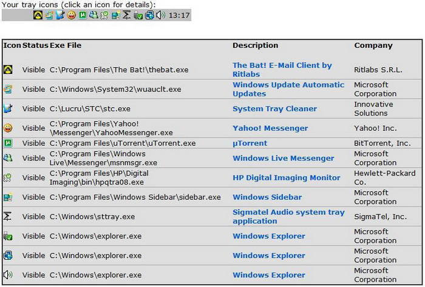
Task: Click the BitTorrent, Inc. company cell
Action: tap(382, 143)
